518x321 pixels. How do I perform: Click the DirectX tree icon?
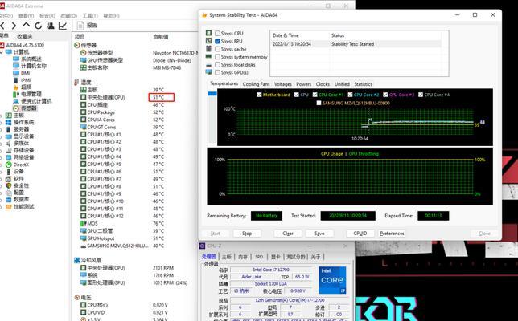point(8,165)
